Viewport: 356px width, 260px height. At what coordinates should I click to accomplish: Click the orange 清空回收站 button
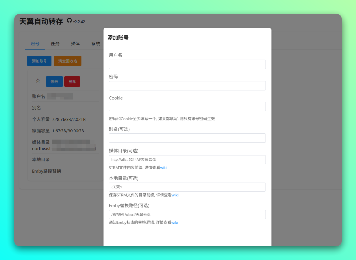pos(68,61)
